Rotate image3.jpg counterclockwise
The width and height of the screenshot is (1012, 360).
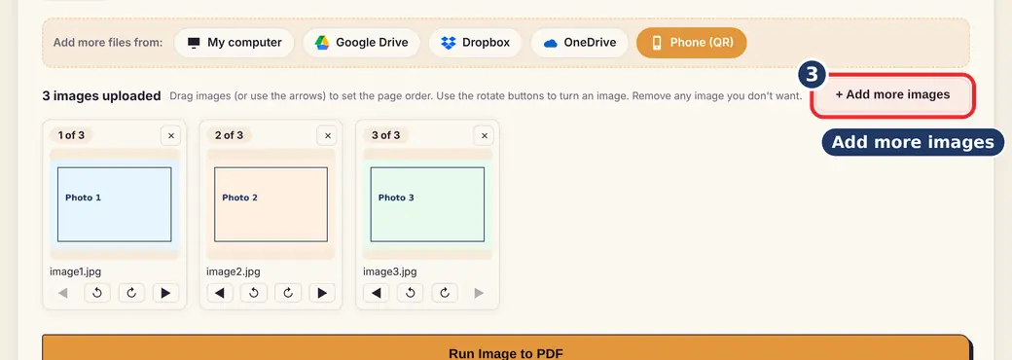[x=410, y=293]
